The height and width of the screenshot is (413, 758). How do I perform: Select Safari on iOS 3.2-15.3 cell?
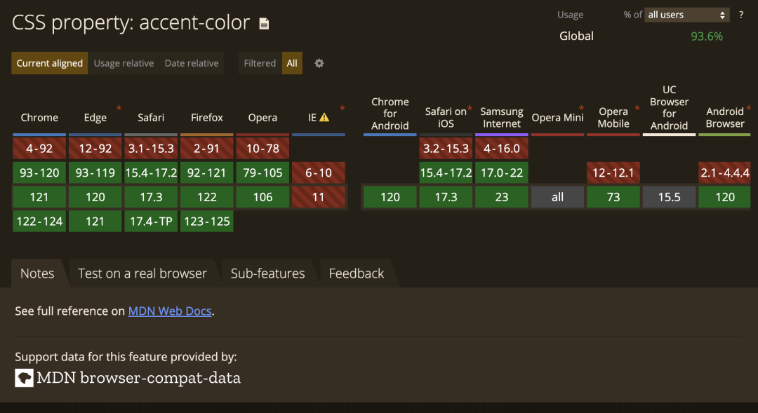coord(446,148)
